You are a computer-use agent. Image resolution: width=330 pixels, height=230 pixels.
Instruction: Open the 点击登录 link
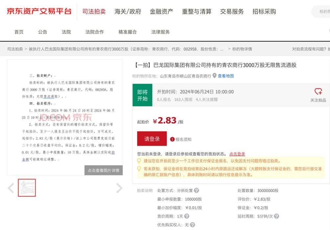click(237, 154)
